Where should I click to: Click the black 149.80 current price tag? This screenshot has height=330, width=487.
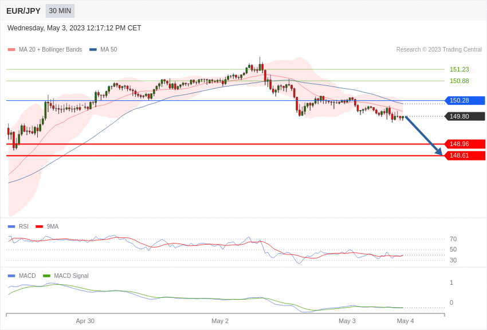click(x=465, y=116)
